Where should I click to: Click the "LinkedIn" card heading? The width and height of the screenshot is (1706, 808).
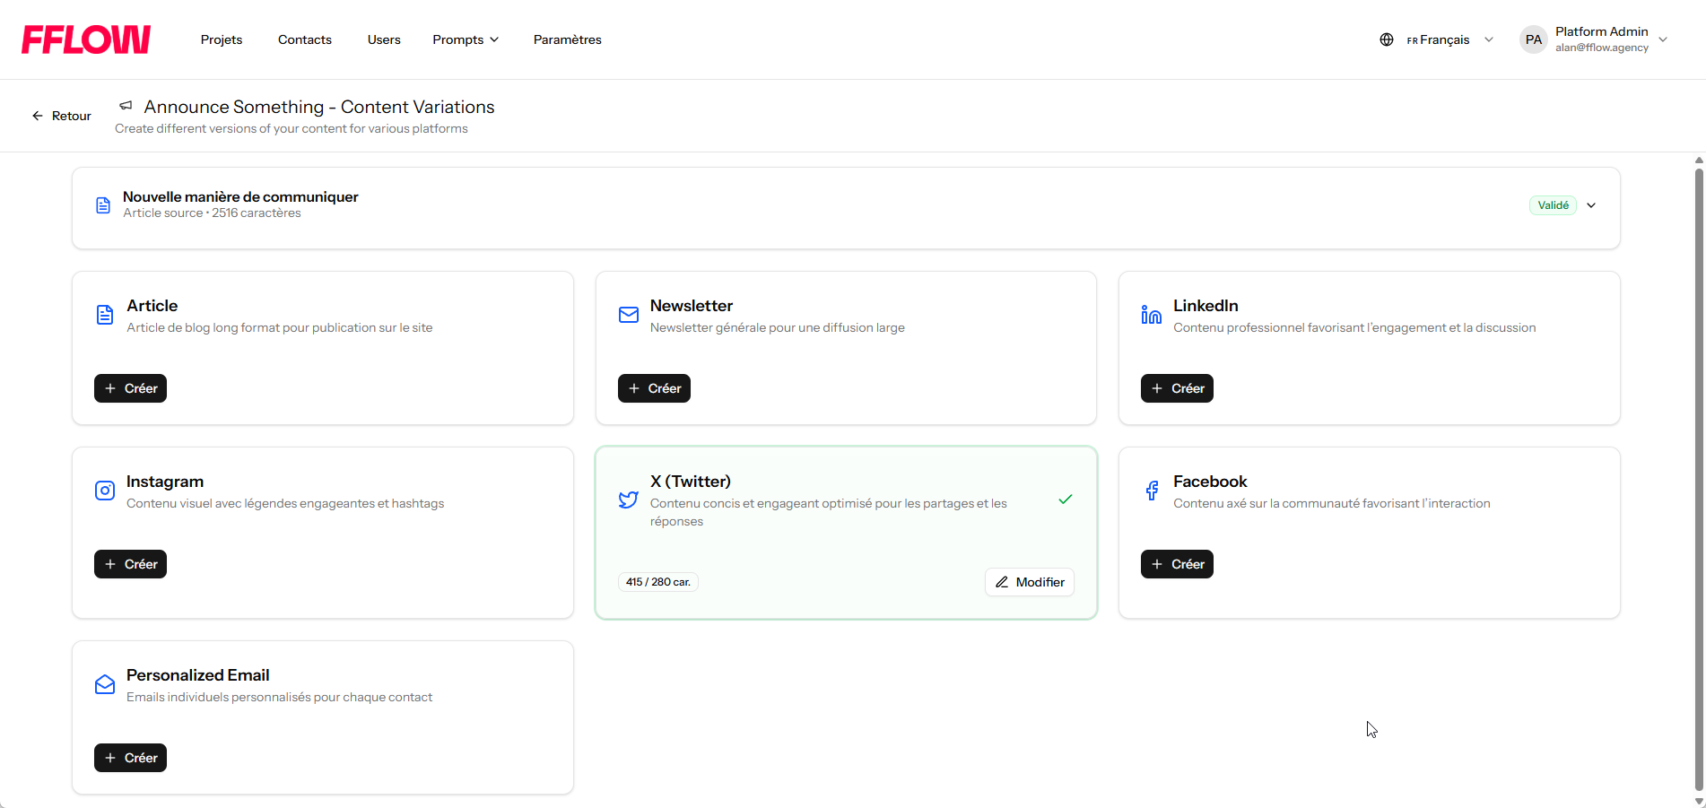tap(1206, 306)
